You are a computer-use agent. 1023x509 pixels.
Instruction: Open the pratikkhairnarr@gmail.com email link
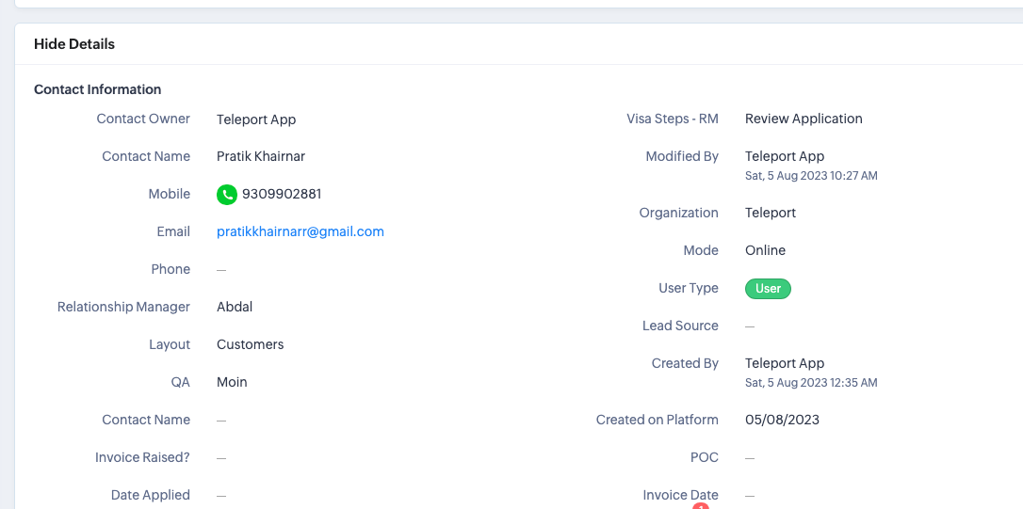300,231
